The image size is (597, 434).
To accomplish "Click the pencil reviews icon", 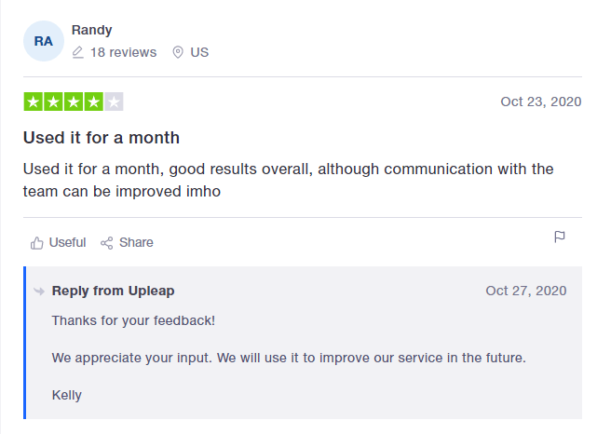I will pos(77,52).
